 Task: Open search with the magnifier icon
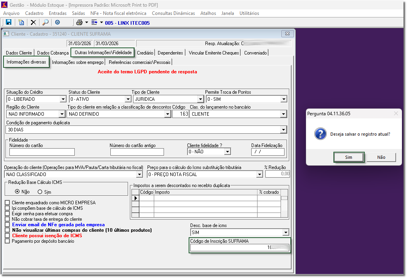pos(45,22)
